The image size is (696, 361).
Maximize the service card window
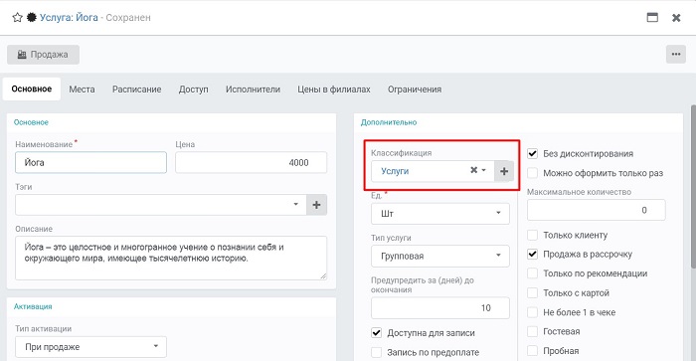click(652, 18)
